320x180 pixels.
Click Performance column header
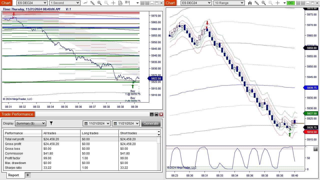[x=22, y=133]
